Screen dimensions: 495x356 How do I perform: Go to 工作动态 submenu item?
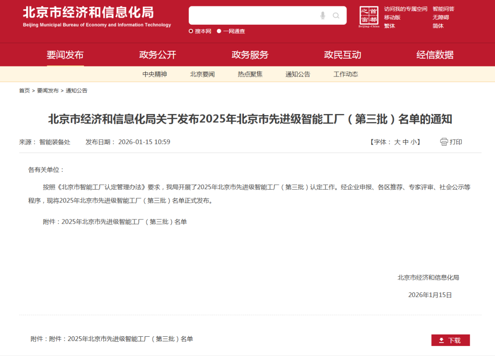coord(346,74)
